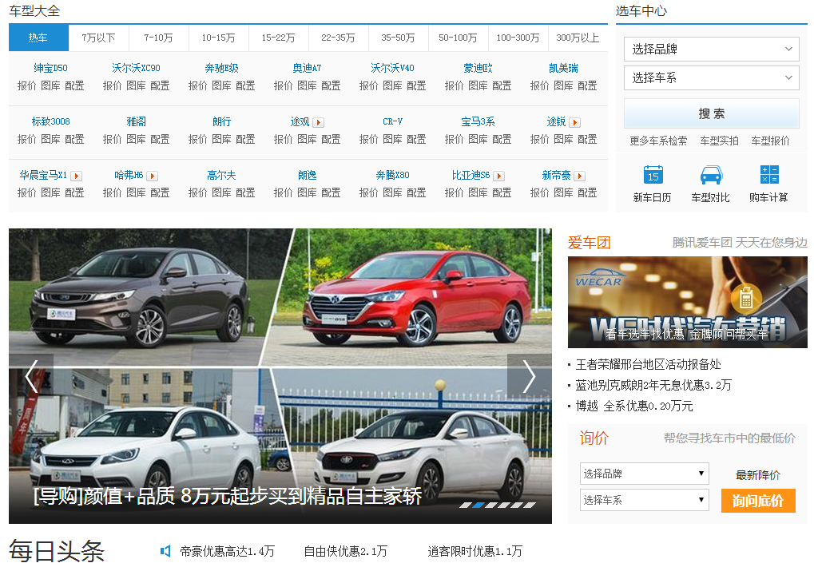Click 报价 under 宝马3系

pyautogui.click(x=455, y=139)
